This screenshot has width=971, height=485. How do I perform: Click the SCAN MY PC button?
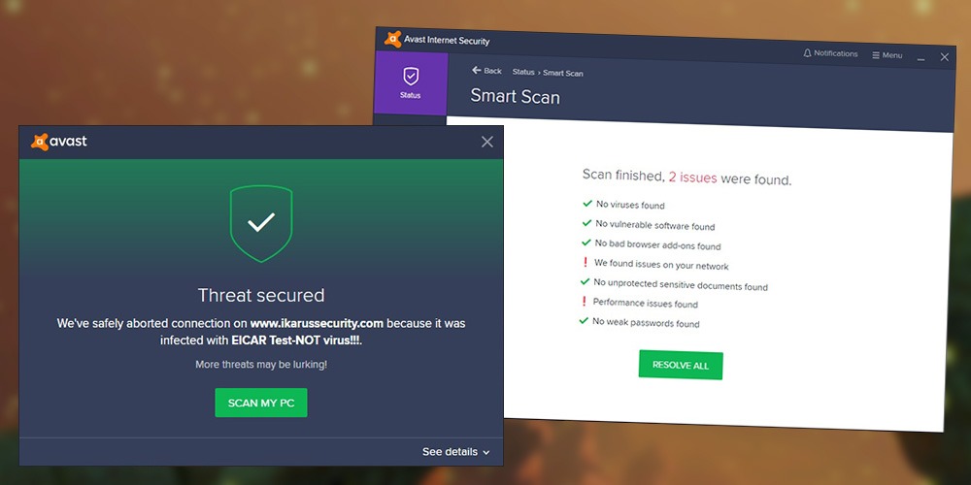click(x=260, y=403)
